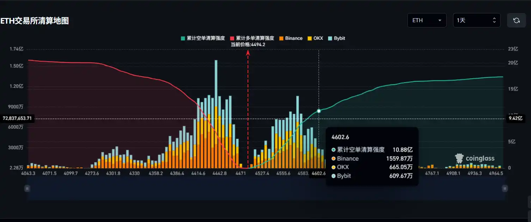Click the dropdown arrow next to ETH
This screenshot has height=222, width=531.
[x=439, y=20]
